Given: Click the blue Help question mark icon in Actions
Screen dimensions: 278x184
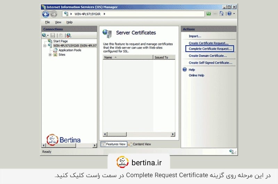Looking at the screenshot, I should click(185, 70).
